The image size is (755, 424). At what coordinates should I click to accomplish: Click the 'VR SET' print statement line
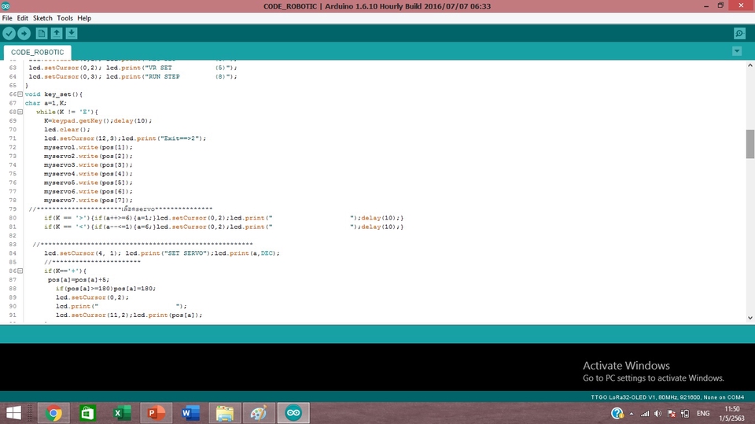[132, 68]
